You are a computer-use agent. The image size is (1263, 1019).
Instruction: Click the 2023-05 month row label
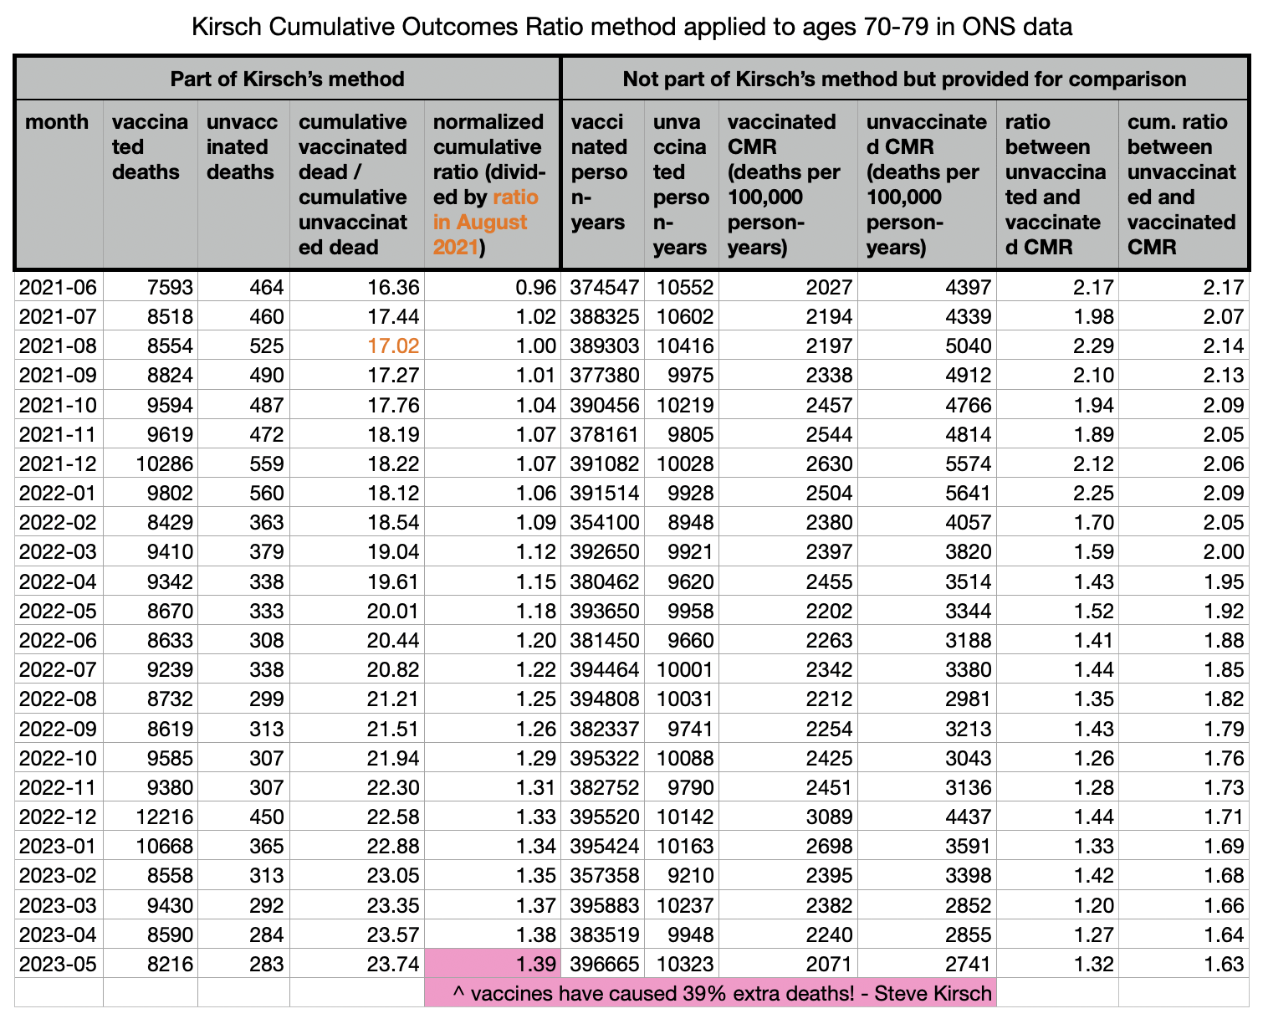58,964
